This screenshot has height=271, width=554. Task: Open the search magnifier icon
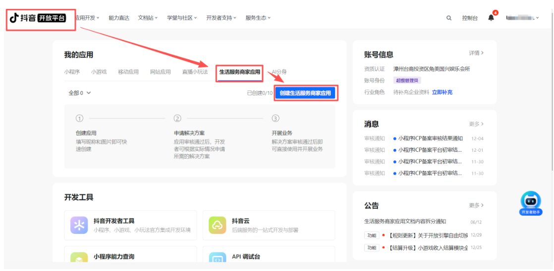[x=449, y=18]
